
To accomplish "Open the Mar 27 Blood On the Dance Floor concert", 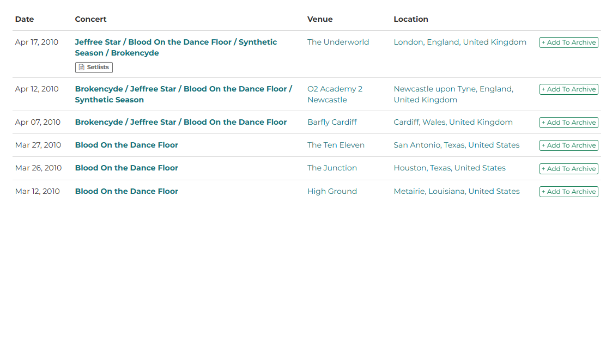I will click(x=126, y=145).
